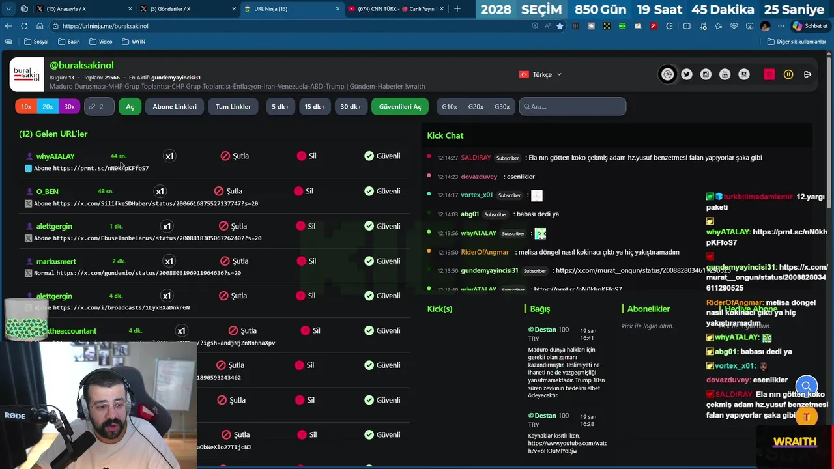Click the user avatar icon next to whyATALAY

pyautogui.click(x=29, y=156)
